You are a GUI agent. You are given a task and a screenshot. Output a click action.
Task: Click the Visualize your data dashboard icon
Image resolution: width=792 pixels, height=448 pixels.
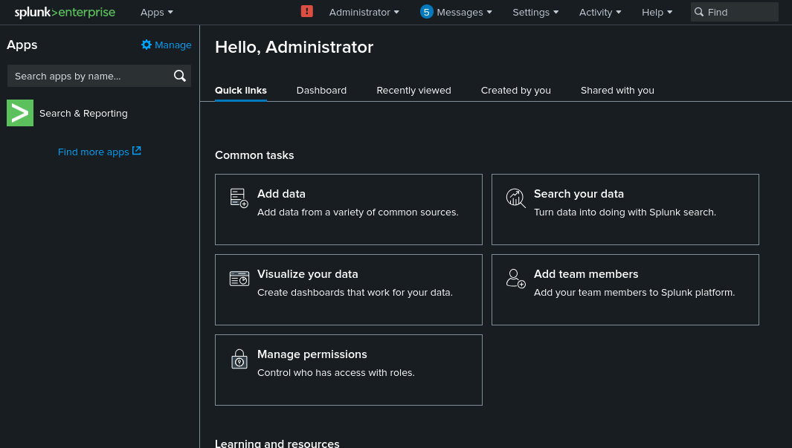point(239,278)
